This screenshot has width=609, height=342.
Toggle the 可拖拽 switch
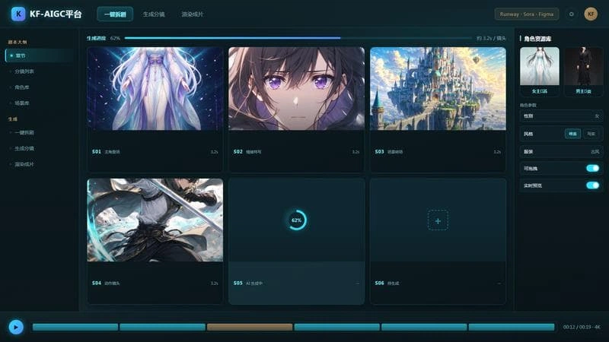click(593, 168)
